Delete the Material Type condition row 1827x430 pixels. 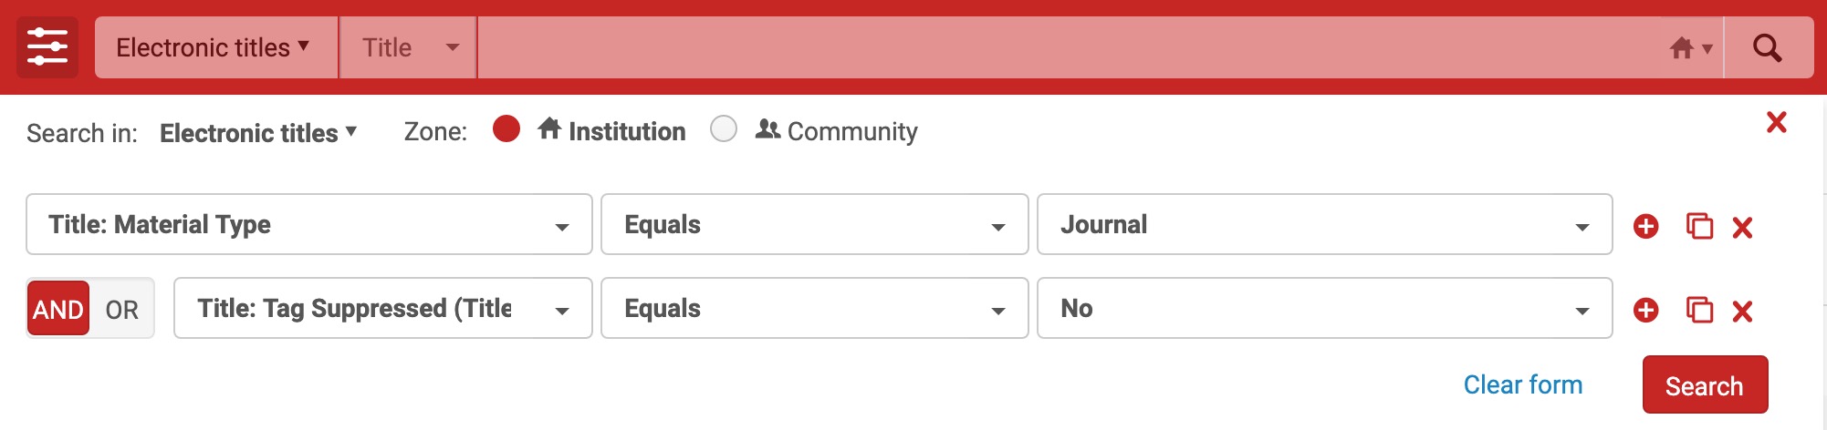(x=1742, y=227)
